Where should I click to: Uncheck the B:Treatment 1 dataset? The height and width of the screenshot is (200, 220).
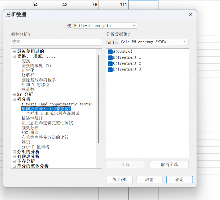pyautogui.click(x=110, y=58)
